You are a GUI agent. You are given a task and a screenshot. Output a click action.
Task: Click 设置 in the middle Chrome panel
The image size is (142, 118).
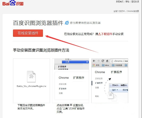point(61,93)
